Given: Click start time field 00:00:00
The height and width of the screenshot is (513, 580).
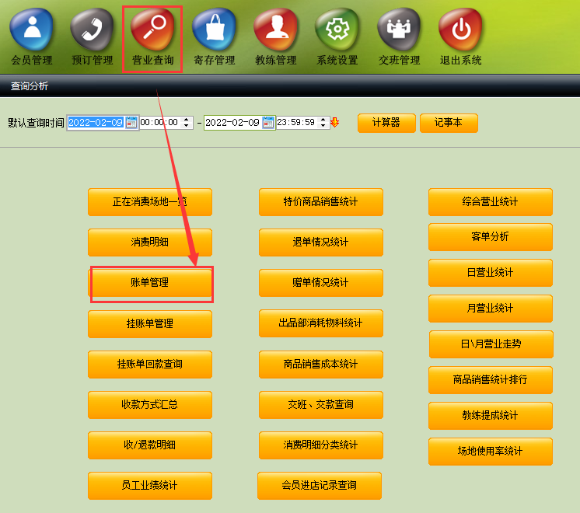Looking at the screenshot, I should click(160, 123).
